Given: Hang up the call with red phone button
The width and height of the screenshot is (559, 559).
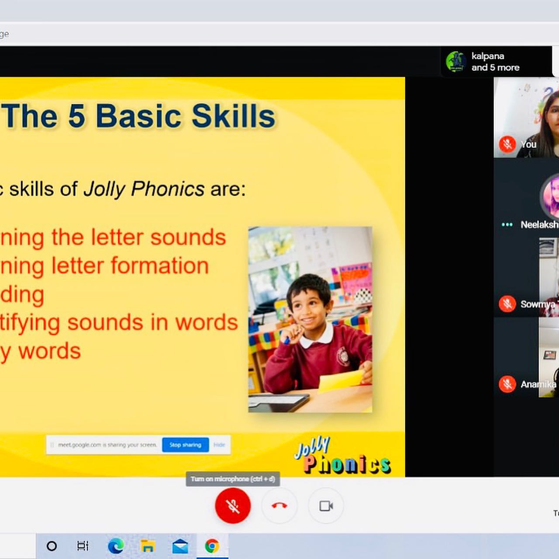Looking at the screenshot, I should pyautogui.click(x=279, y=506).
